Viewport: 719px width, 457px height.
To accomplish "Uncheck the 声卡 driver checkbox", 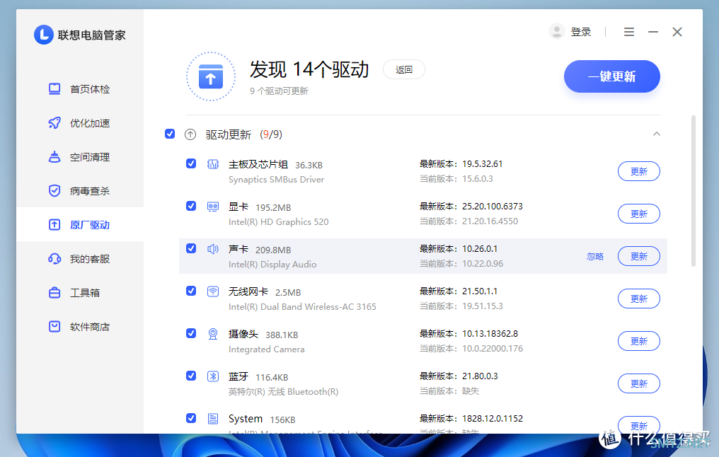I will pos(191,248).
